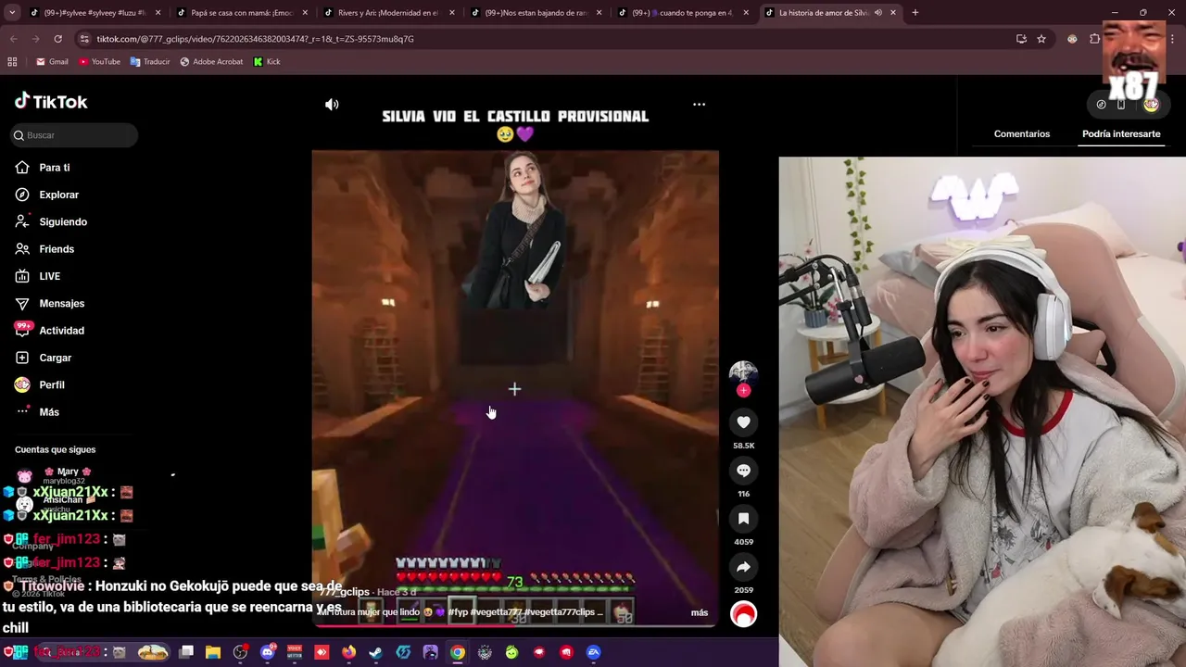
Task: Open EA app from taskbar
Action: click(594, 652)
